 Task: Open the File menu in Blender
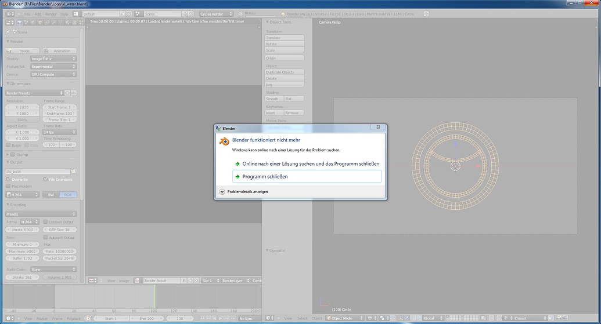(27, 14)
